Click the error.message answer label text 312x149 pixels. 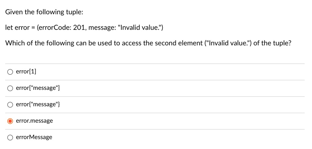click(34, 121)
